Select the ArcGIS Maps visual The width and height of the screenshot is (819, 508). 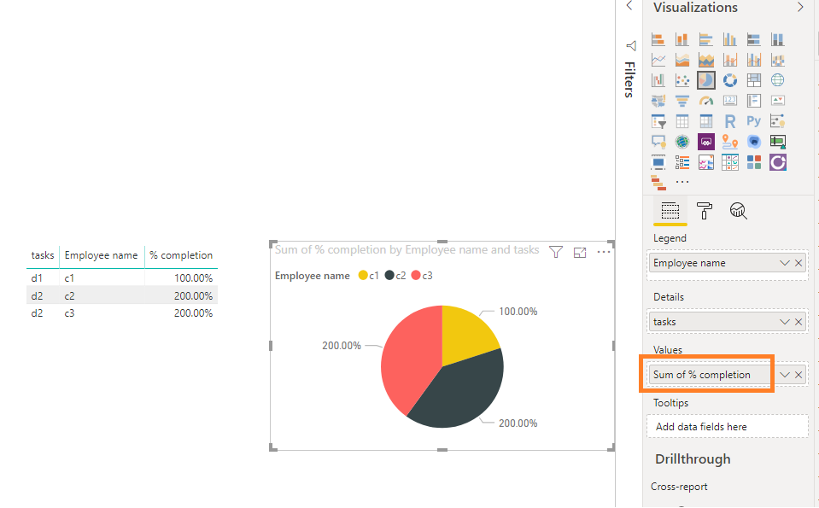[x=682, y=142]
